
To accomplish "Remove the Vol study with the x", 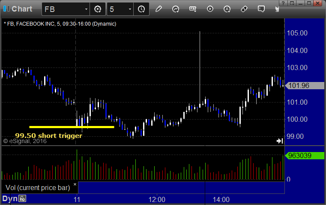I will click(x=75, y=184).
